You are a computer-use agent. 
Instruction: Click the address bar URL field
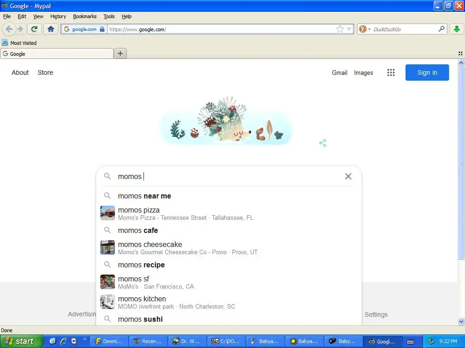222,29
